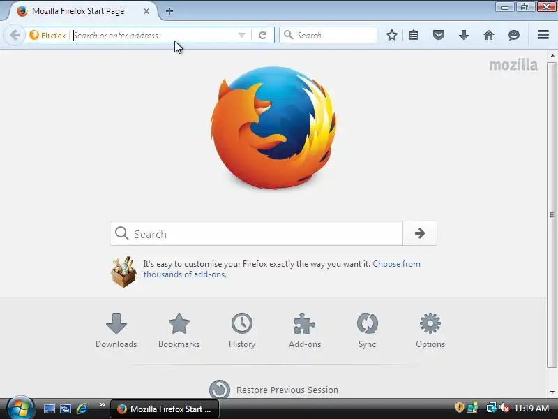Click the toolbar search box
The width and height of the screenshot is (558, 419).
pos(328,35)
